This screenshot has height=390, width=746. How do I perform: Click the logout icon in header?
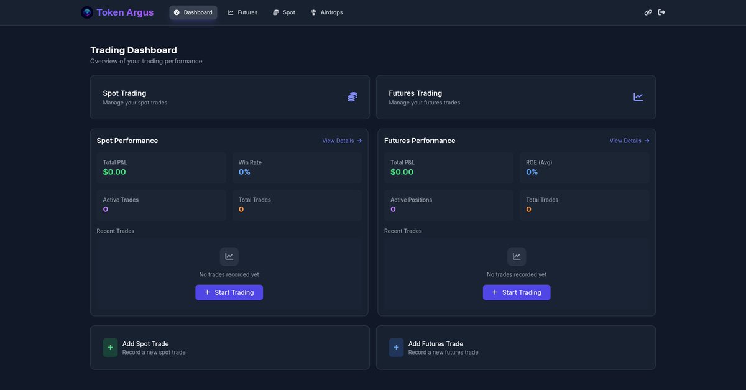click(662, 12)
